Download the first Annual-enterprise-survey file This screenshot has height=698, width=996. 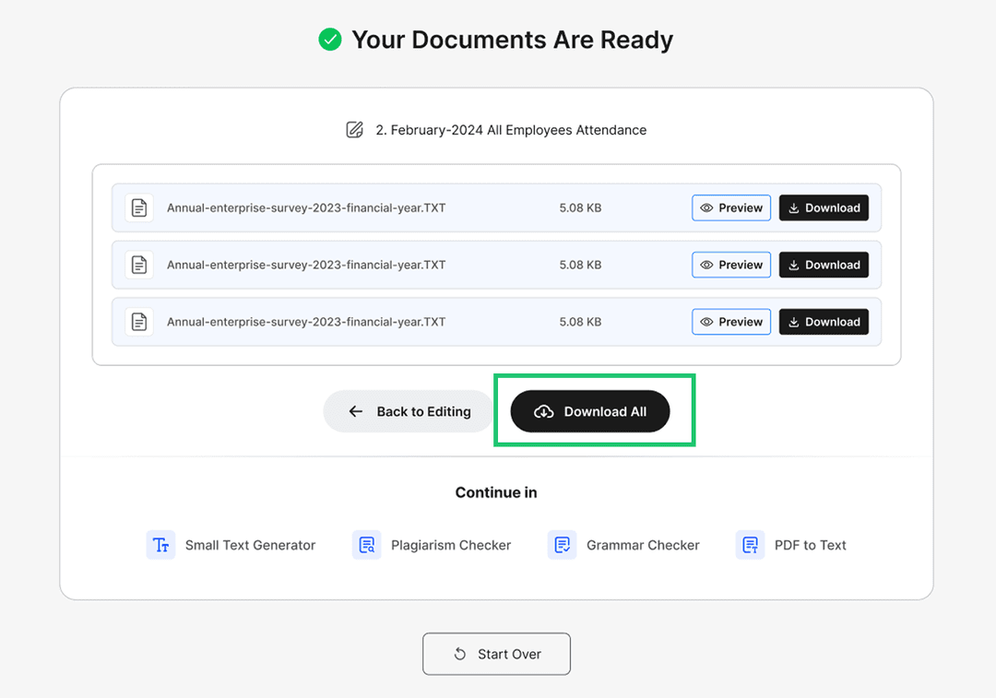pyautogui.click(x=824, y=207)
